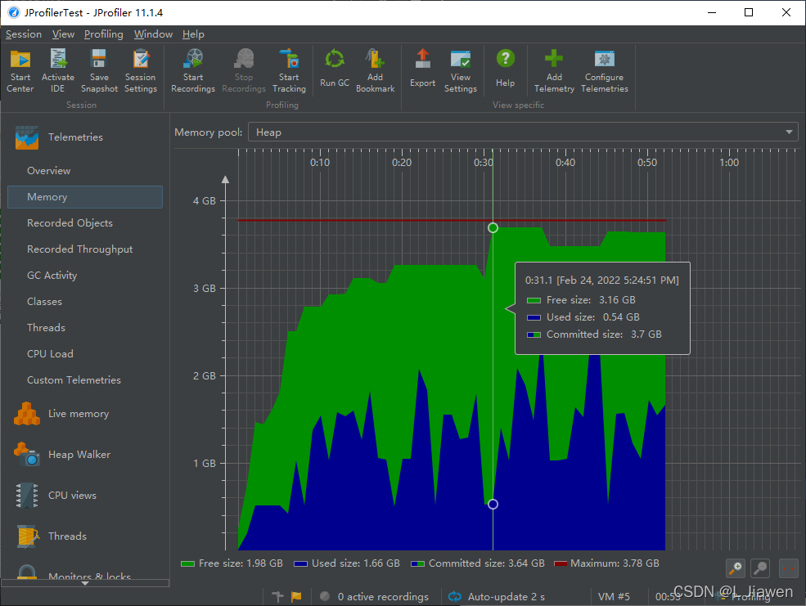This screenshot has height=606, width=806.
Task: Click the Used size blue legend swatch
Action: (300, 564)
